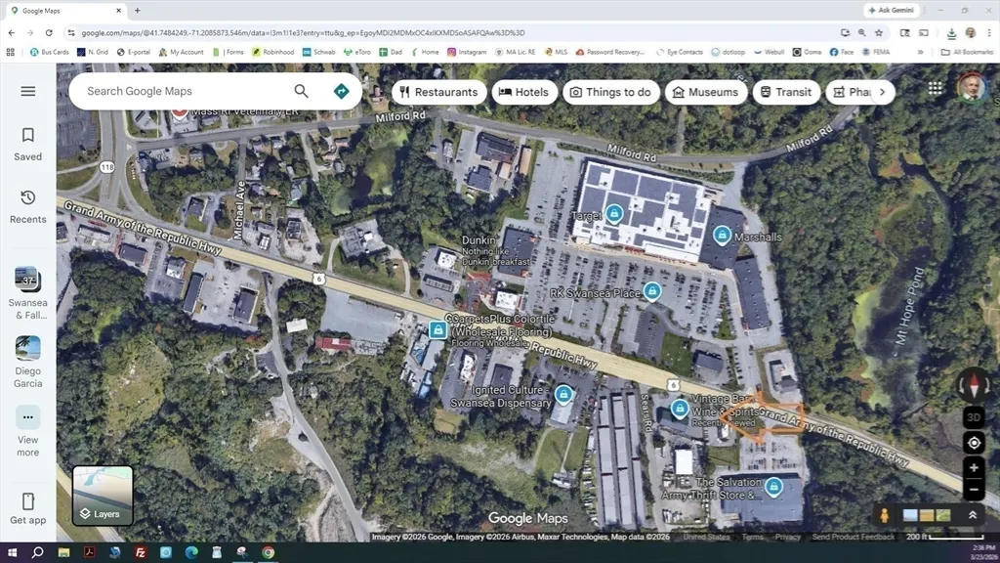Filter by Restaurants category chip
Image resolution: width=1000 pixels, height=563 pixels.
click(x=438, y=92)
